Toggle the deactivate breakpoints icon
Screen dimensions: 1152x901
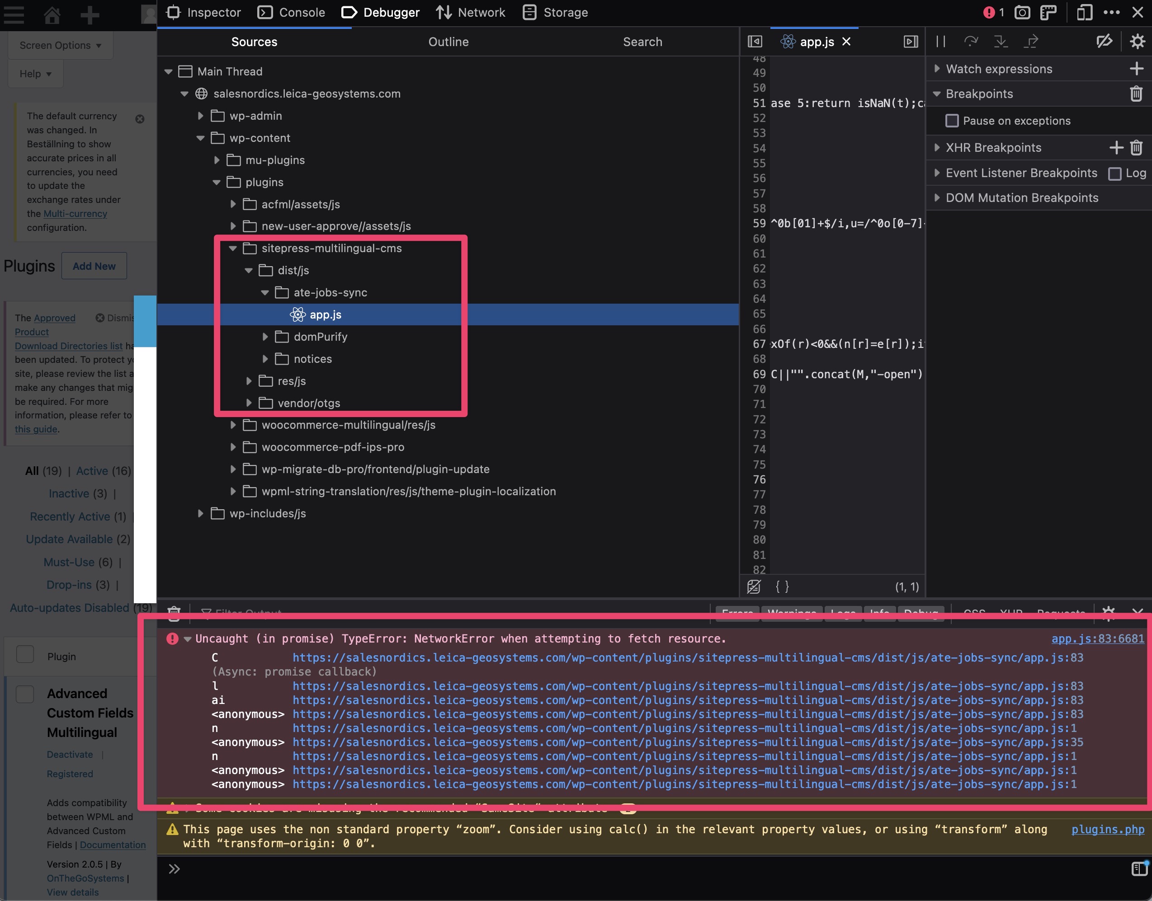point(1104,41)
